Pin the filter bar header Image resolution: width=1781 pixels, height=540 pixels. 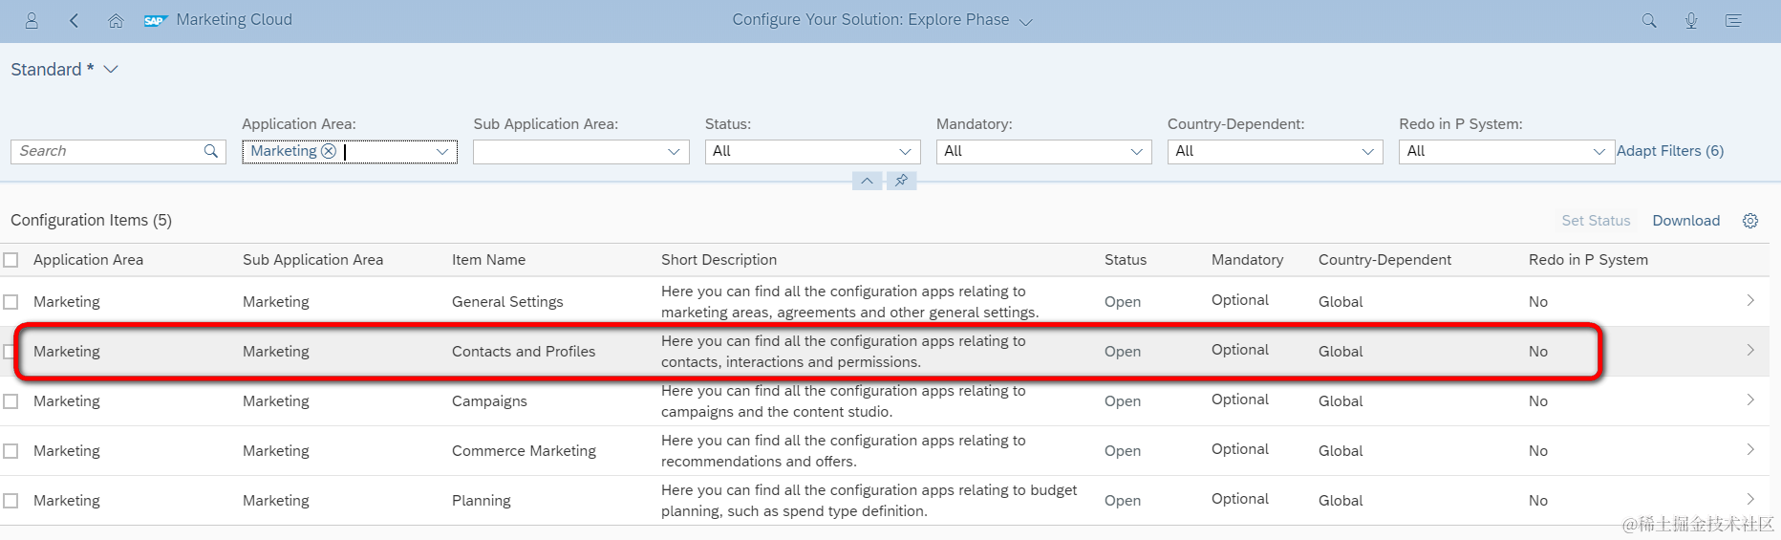point(901,181)
